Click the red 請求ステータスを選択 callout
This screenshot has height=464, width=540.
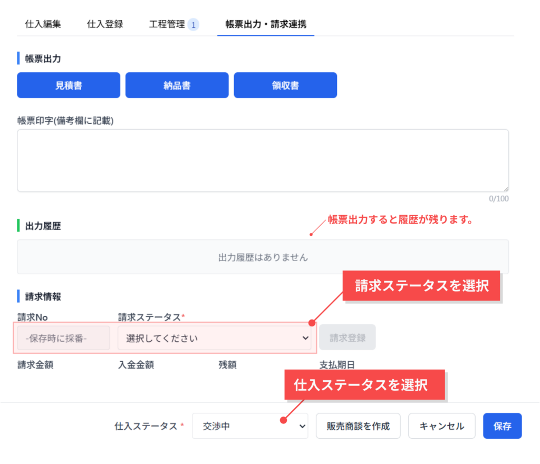[x=421, y=286]
